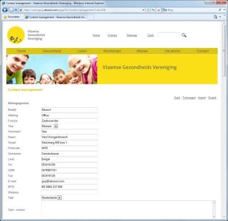Screen dimensions: 228x221
Task: Click the Contact management page heading
Action: point(25,90)
